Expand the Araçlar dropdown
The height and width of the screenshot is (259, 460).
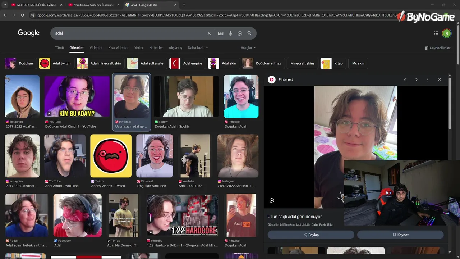click(x=248, y=48)
